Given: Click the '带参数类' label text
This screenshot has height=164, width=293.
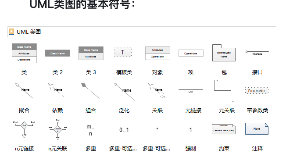Looking at the screenshot, I should 257,111.
